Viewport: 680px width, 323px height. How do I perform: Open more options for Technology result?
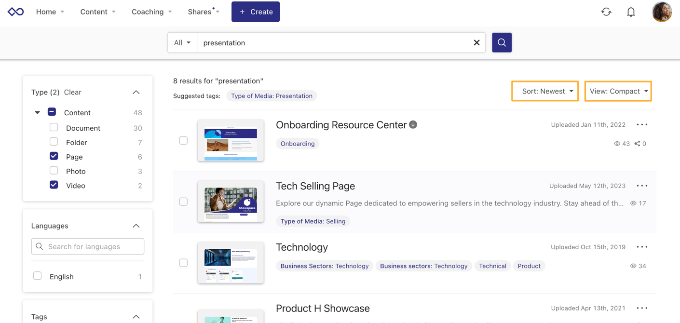point(642,247)
